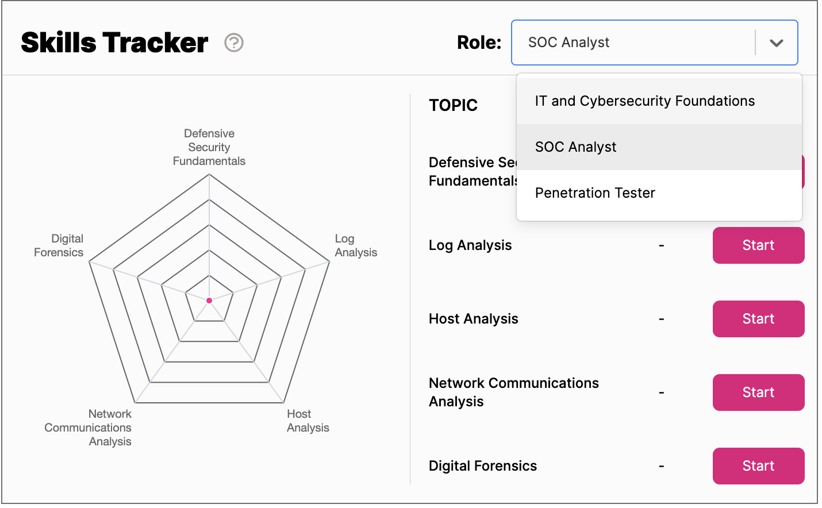Click the help question mark icon
Screen dimensions: 822x508
(x=234, y=43)
